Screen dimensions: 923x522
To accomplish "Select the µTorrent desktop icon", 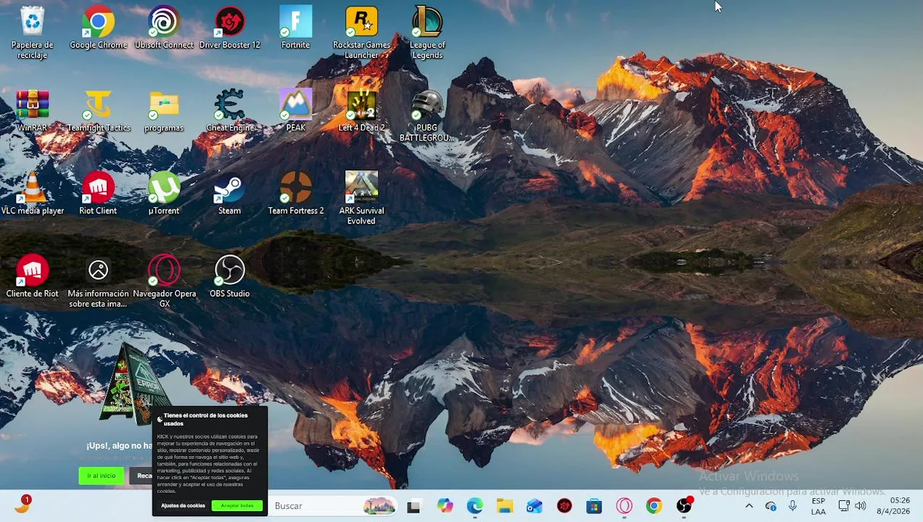I will click(164, 194).
